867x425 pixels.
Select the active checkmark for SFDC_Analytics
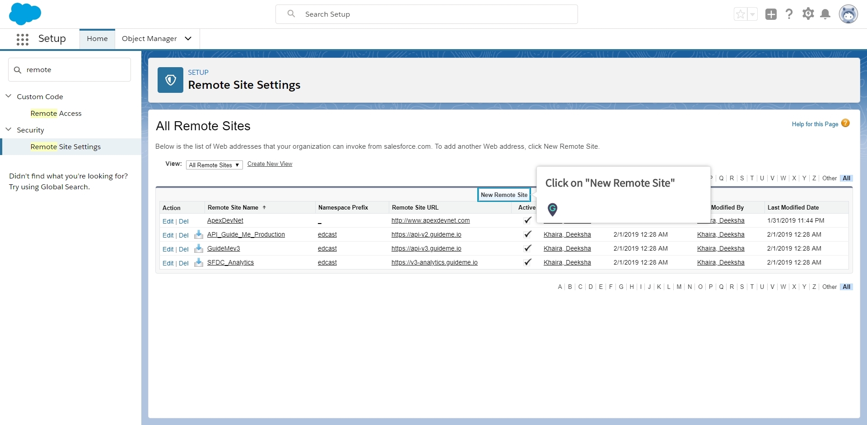527,262
